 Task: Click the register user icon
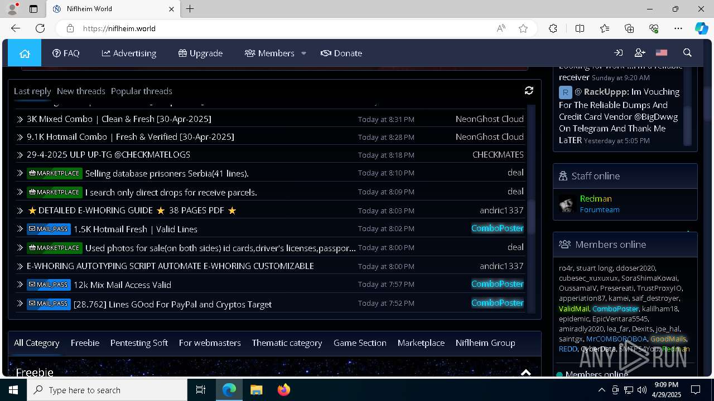[640, 53]
